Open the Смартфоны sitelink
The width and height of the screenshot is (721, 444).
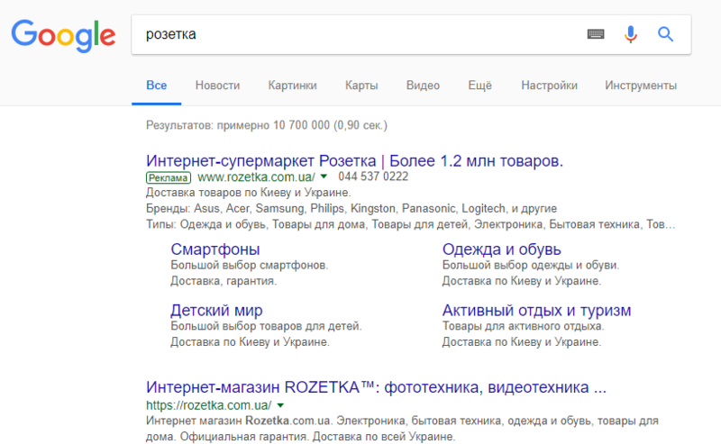[x=215, y=249]
